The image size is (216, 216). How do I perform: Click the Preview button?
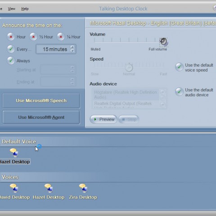(103, 119)
